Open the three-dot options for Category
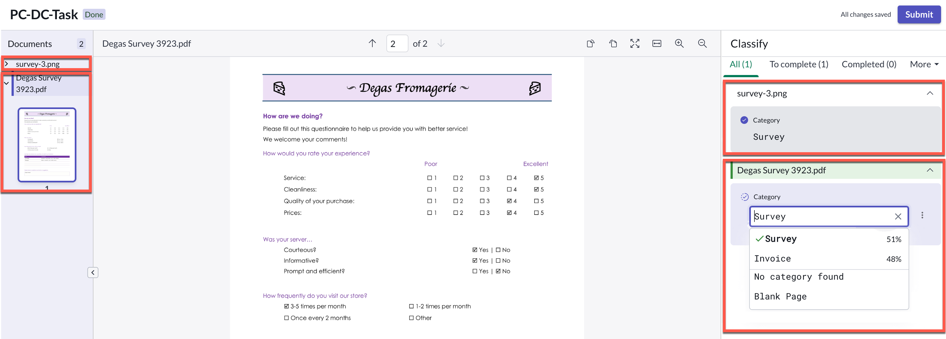946x339 pixels. coord(922,215)
